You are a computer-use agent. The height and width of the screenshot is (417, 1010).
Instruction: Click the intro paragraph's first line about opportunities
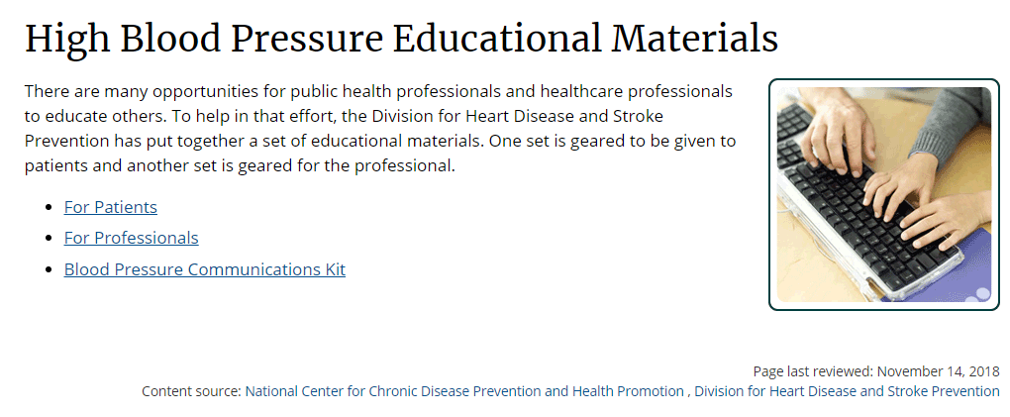click(x=378, y=91)
